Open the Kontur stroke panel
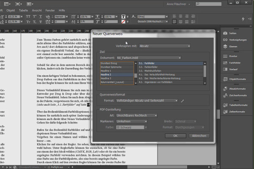 (x=230, y=56)
